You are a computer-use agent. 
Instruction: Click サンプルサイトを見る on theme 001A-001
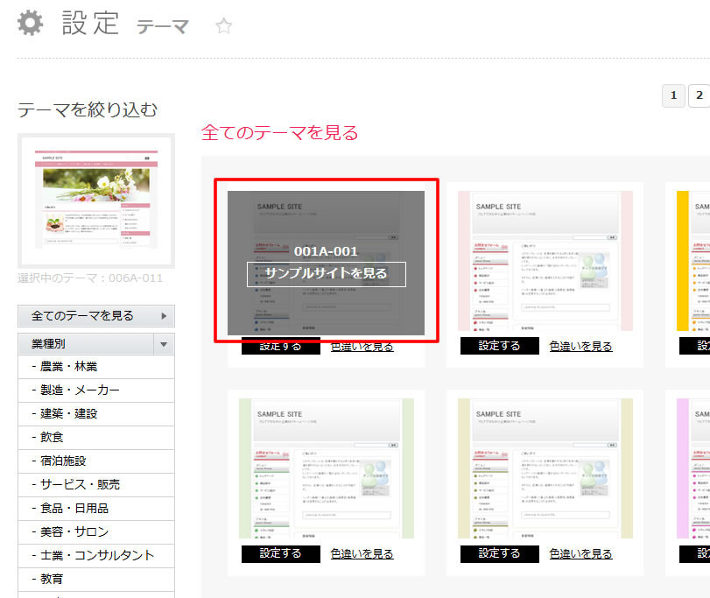[x=326, y=273]
